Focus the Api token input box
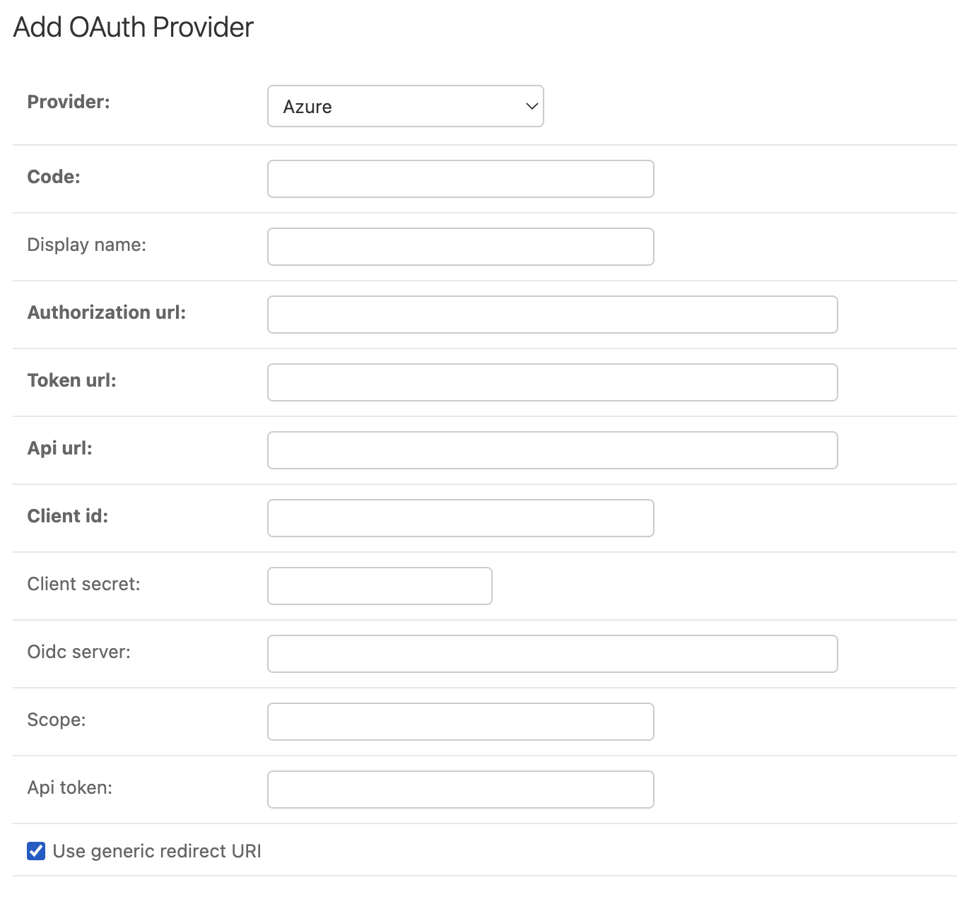Image resolution: width=957 pixels, height=909 pixels. click(x=459, y=789)
